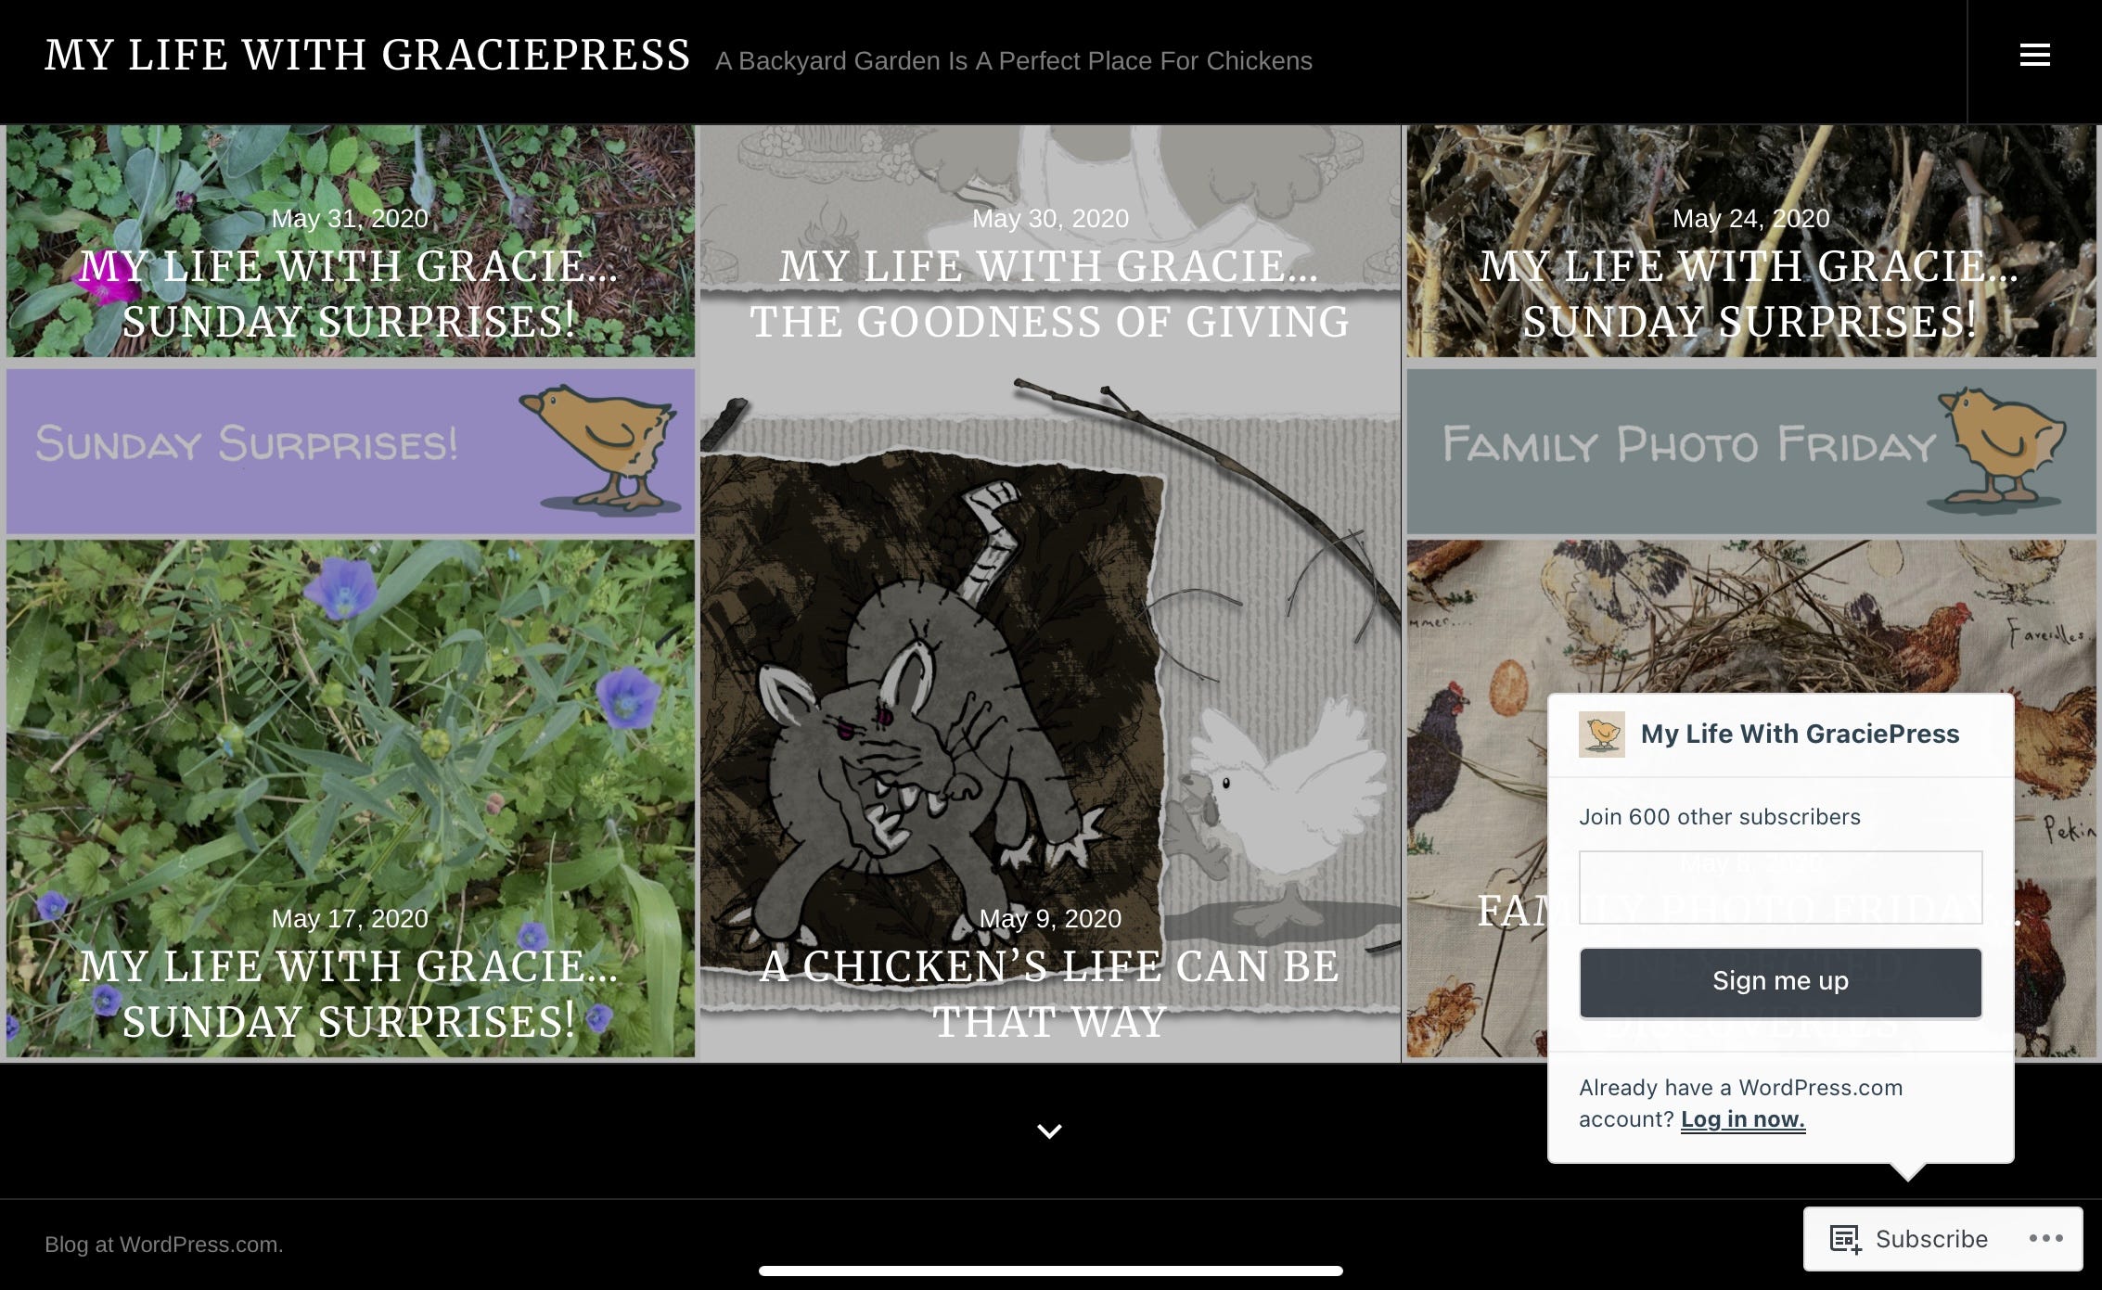Click the GraciePress chick avatar icon
Screen dimensions: 2102x1290
coord(1602,734)
